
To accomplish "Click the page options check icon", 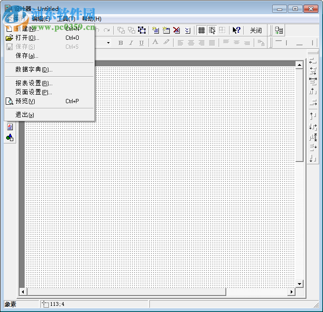I will [x=187, y=30].
